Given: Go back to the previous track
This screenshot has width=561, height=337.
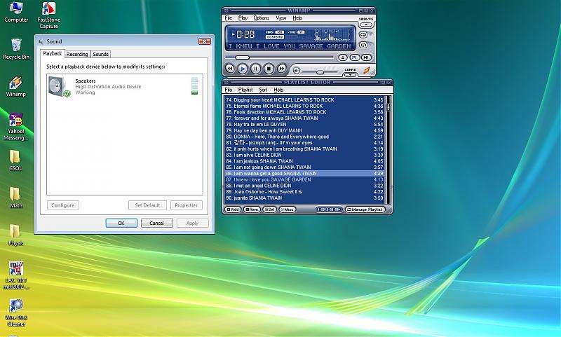Looking at the screenshot, I should click(x=229, y=69).
